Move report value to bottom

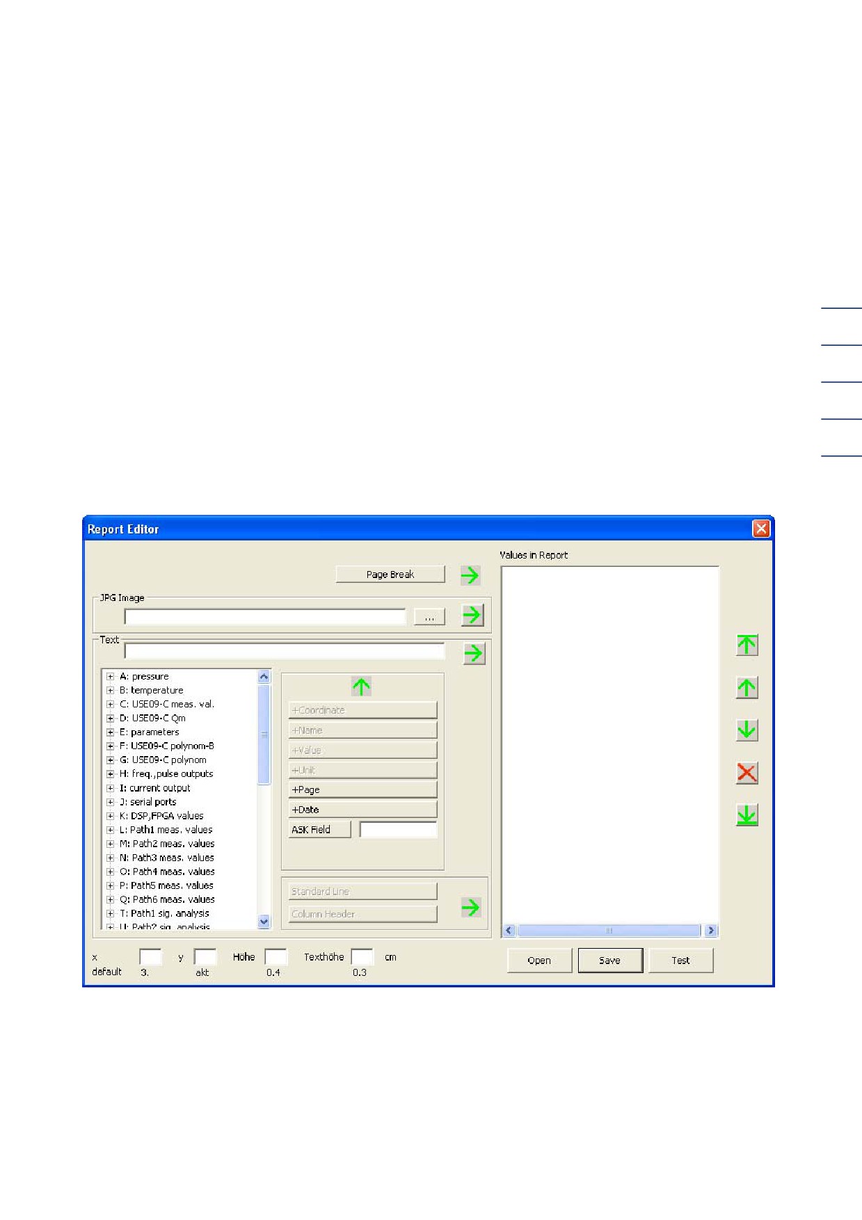tap(747, 815)
